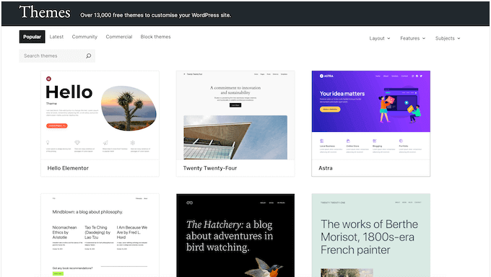Click the black button in Twenty Twenty-Four preview
491x277 pixels.
[235, 105]
